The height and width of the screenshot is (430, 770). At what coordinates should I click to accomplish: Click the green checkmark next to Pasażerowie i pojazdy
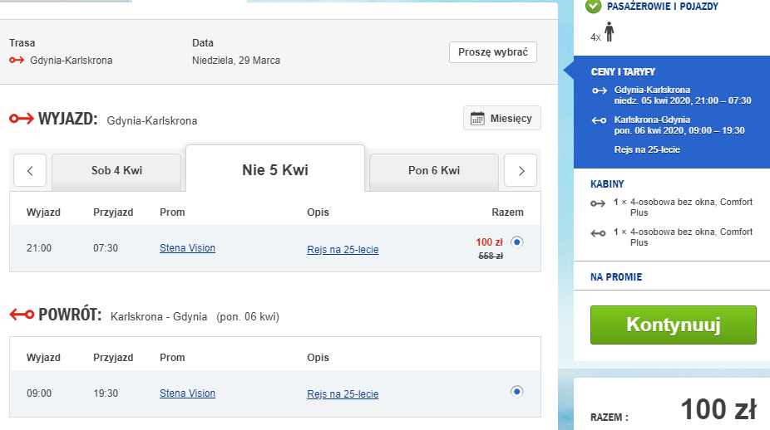[x=593, y=7]
